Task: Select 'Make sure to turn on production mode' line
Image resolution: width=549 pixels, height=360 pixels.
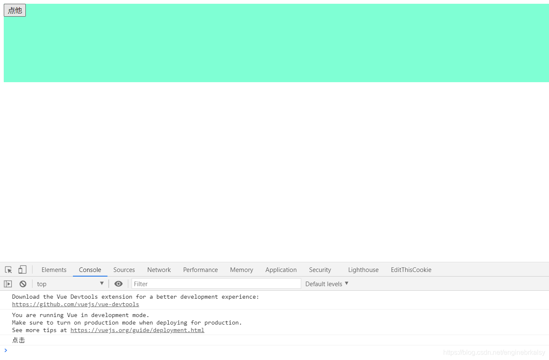Action: (x=127, y=323)
